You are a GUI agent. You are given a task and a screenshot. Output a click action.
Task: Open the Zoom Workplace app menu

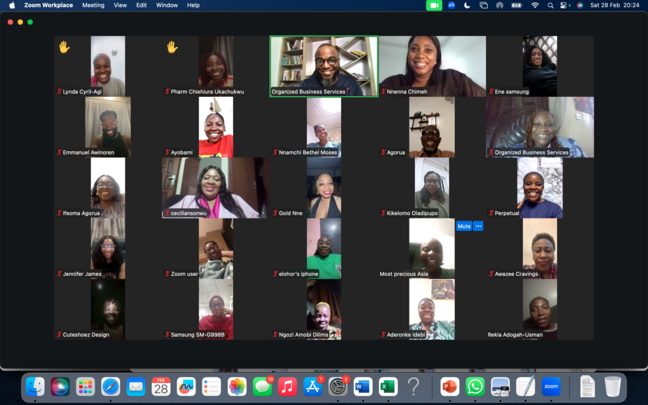point(48,5)
